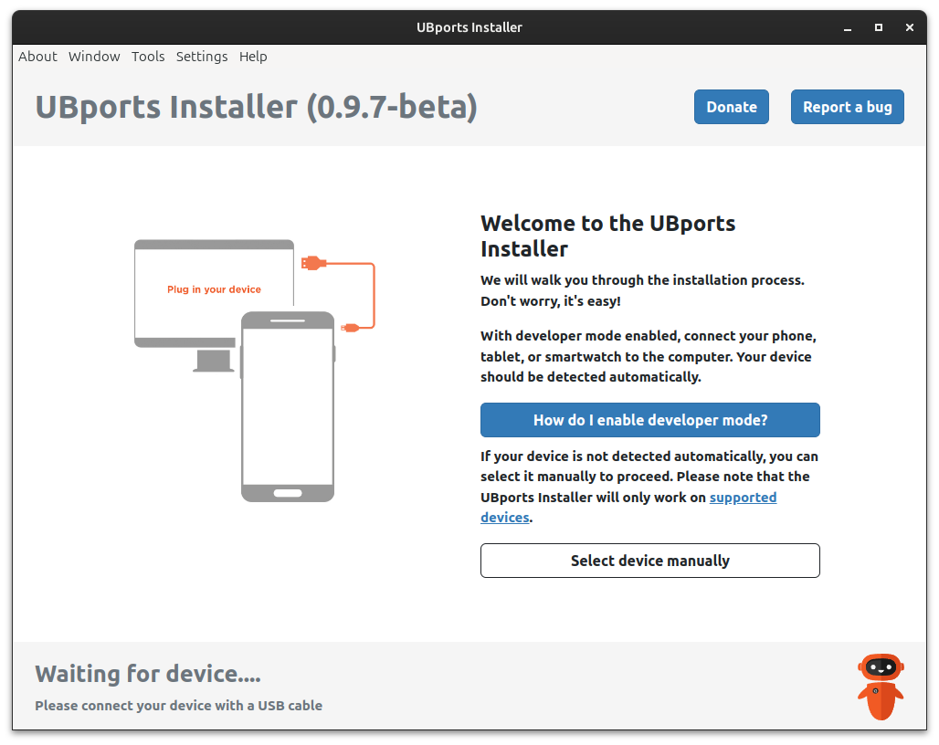
Task: Click 'How do I enable developer mode?'
Action: click(x=649, y=420)
